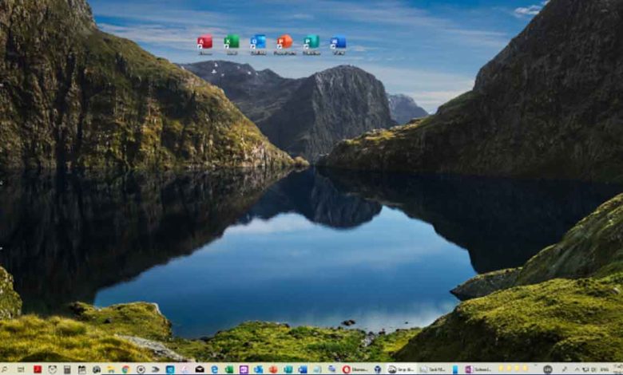Image resolution: width=623 pixels, height=375 pixels.
Task: Launch Word from its desktop shortcut
Action: click(x=338, y=43)
